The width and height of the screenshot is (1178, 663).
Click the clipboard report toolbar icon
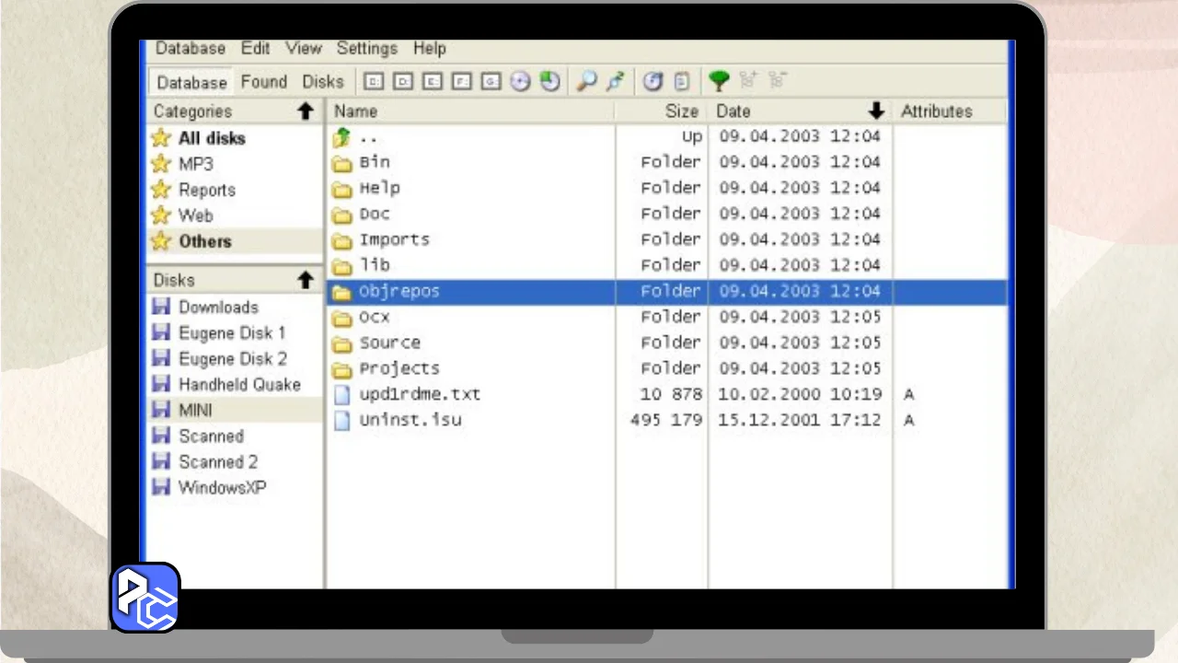click(x=682, y=82)
